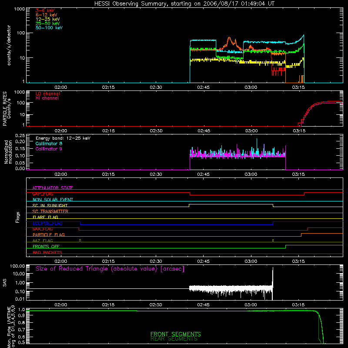Click the Size of Reduced Triangle label
348x348 pixels.
point(110,269)
